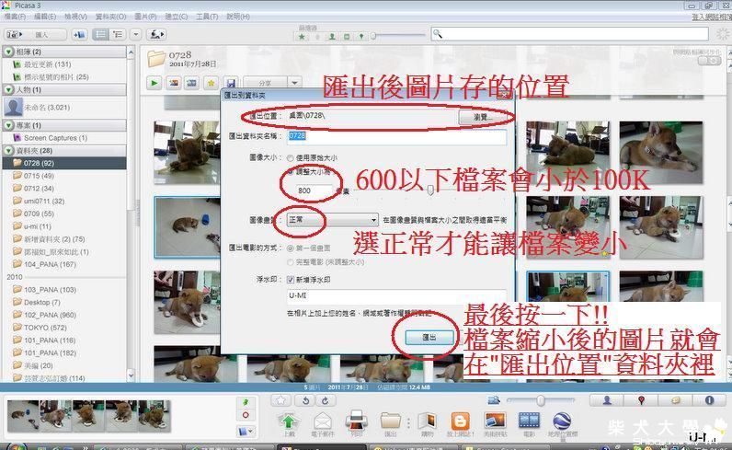This screenshot has width=732, height=450.
Task: Click the Email envelope icon
Action: click(x=324, y=421)
